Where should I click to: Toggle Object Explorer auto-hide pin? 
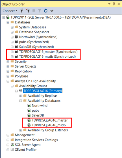tap(114, 4)
